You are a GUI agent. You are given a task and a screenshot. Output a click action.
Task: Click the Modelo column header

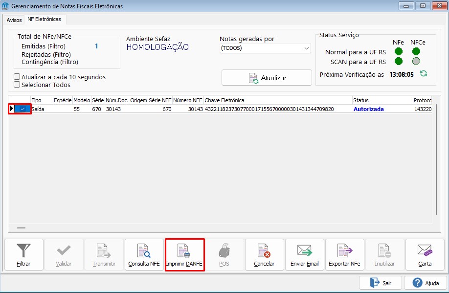coord(82,100)
